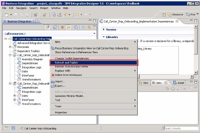Select Processes in the tree
This screenshot has height=133, width=200.
pos(23,47)
